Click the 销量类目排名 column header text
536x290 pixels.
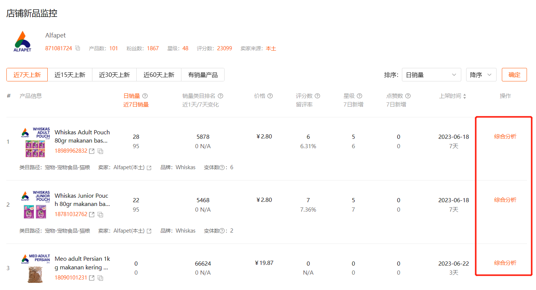199,96
